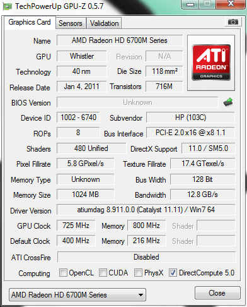Minimize the GPU-Z window
The height and width of the screenshot is (307, 247).
point(190,4)
